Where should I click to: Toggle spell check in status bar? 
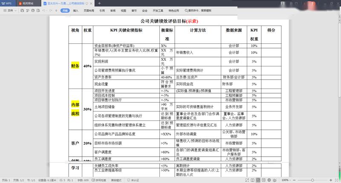[x=99, y=180]
